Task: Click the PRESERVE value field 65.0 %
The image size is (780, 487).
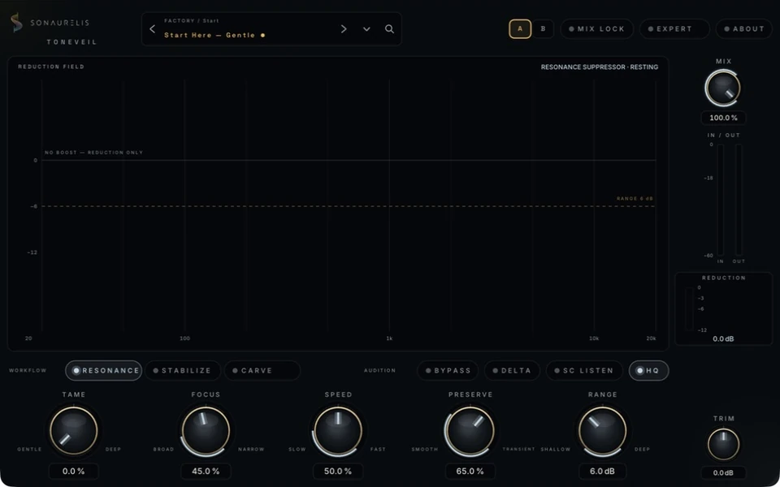Action: [x=470, y=471]
